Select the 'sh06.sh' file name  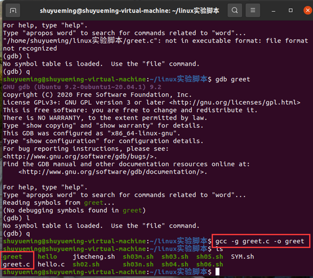(210, 264)
